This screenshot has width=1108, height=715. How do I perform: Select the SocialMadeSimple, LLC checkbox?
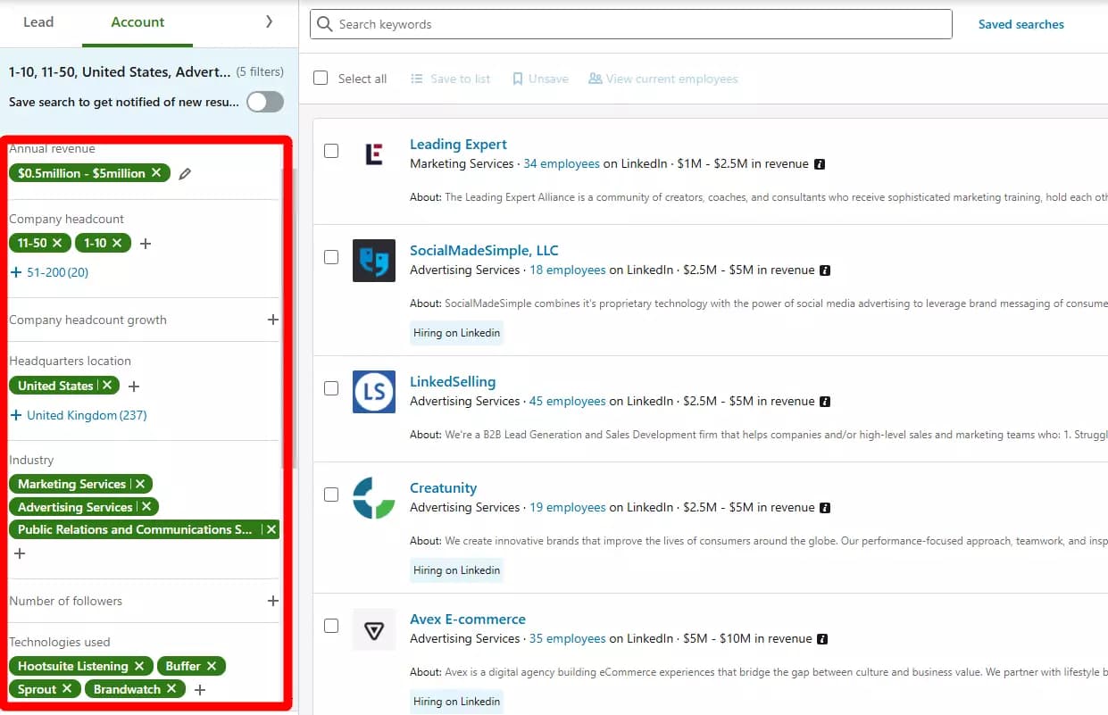tap(331, 257)
